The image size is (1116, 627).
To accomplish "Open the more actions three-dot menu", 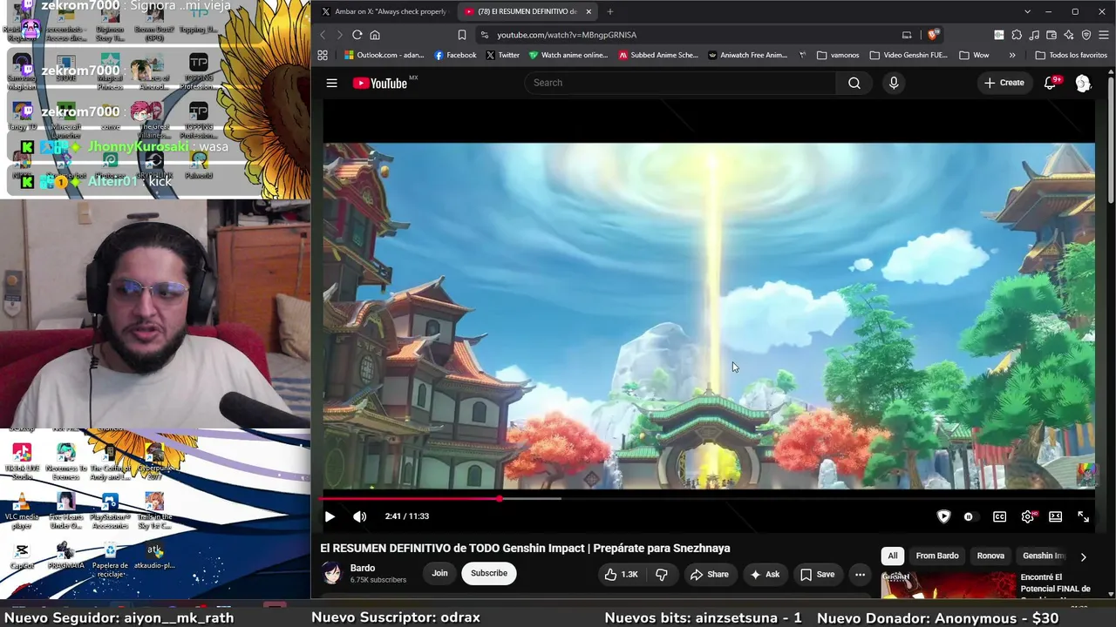I will [860, 574].
